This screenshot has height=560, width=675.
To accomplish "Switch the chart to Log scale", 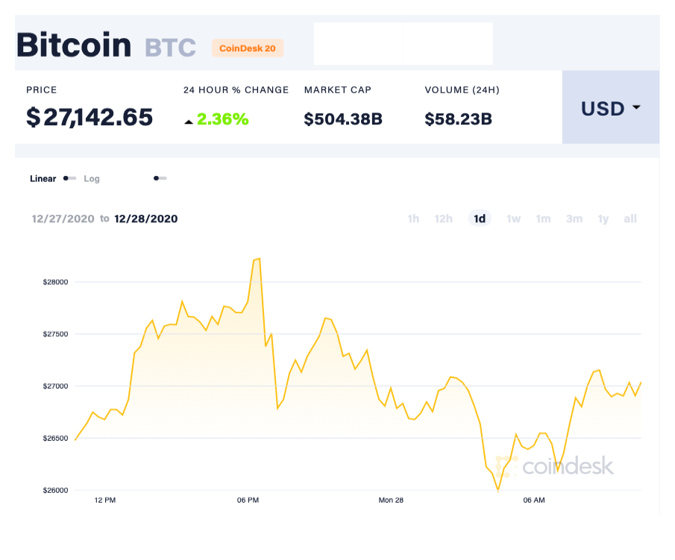I will click(x=92, y=179).
